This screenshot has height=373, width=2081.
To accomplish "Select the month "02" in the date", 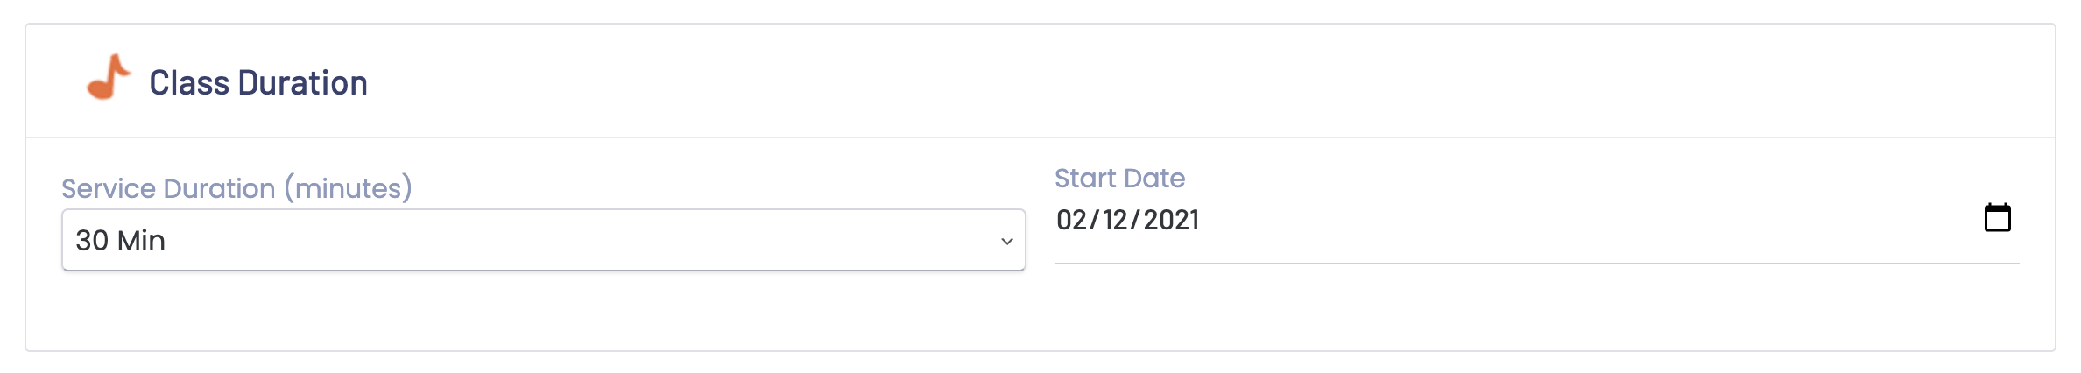I will tap(1071, 220).
